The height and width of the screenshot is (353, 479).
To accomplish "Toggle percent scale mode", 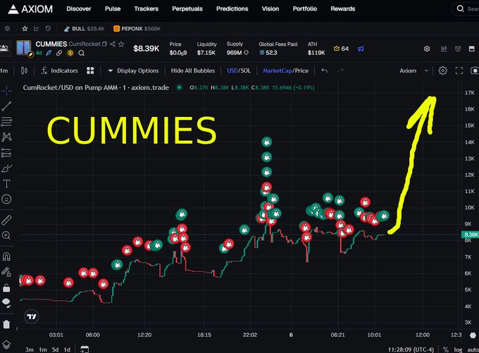I will coord(446,349).
